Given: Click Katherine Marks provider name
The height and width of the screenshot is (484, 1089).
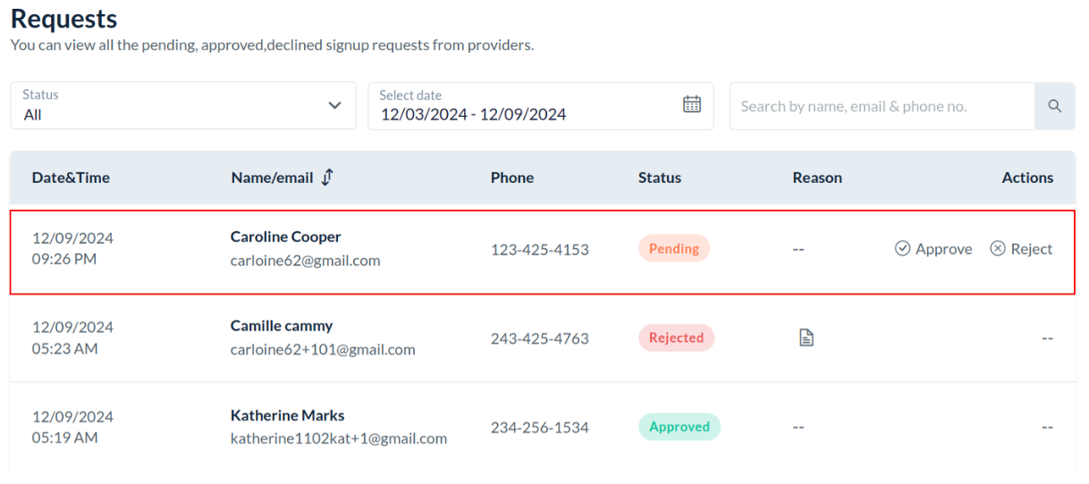Looking at the screenshot, I should (x=287, y=415).
